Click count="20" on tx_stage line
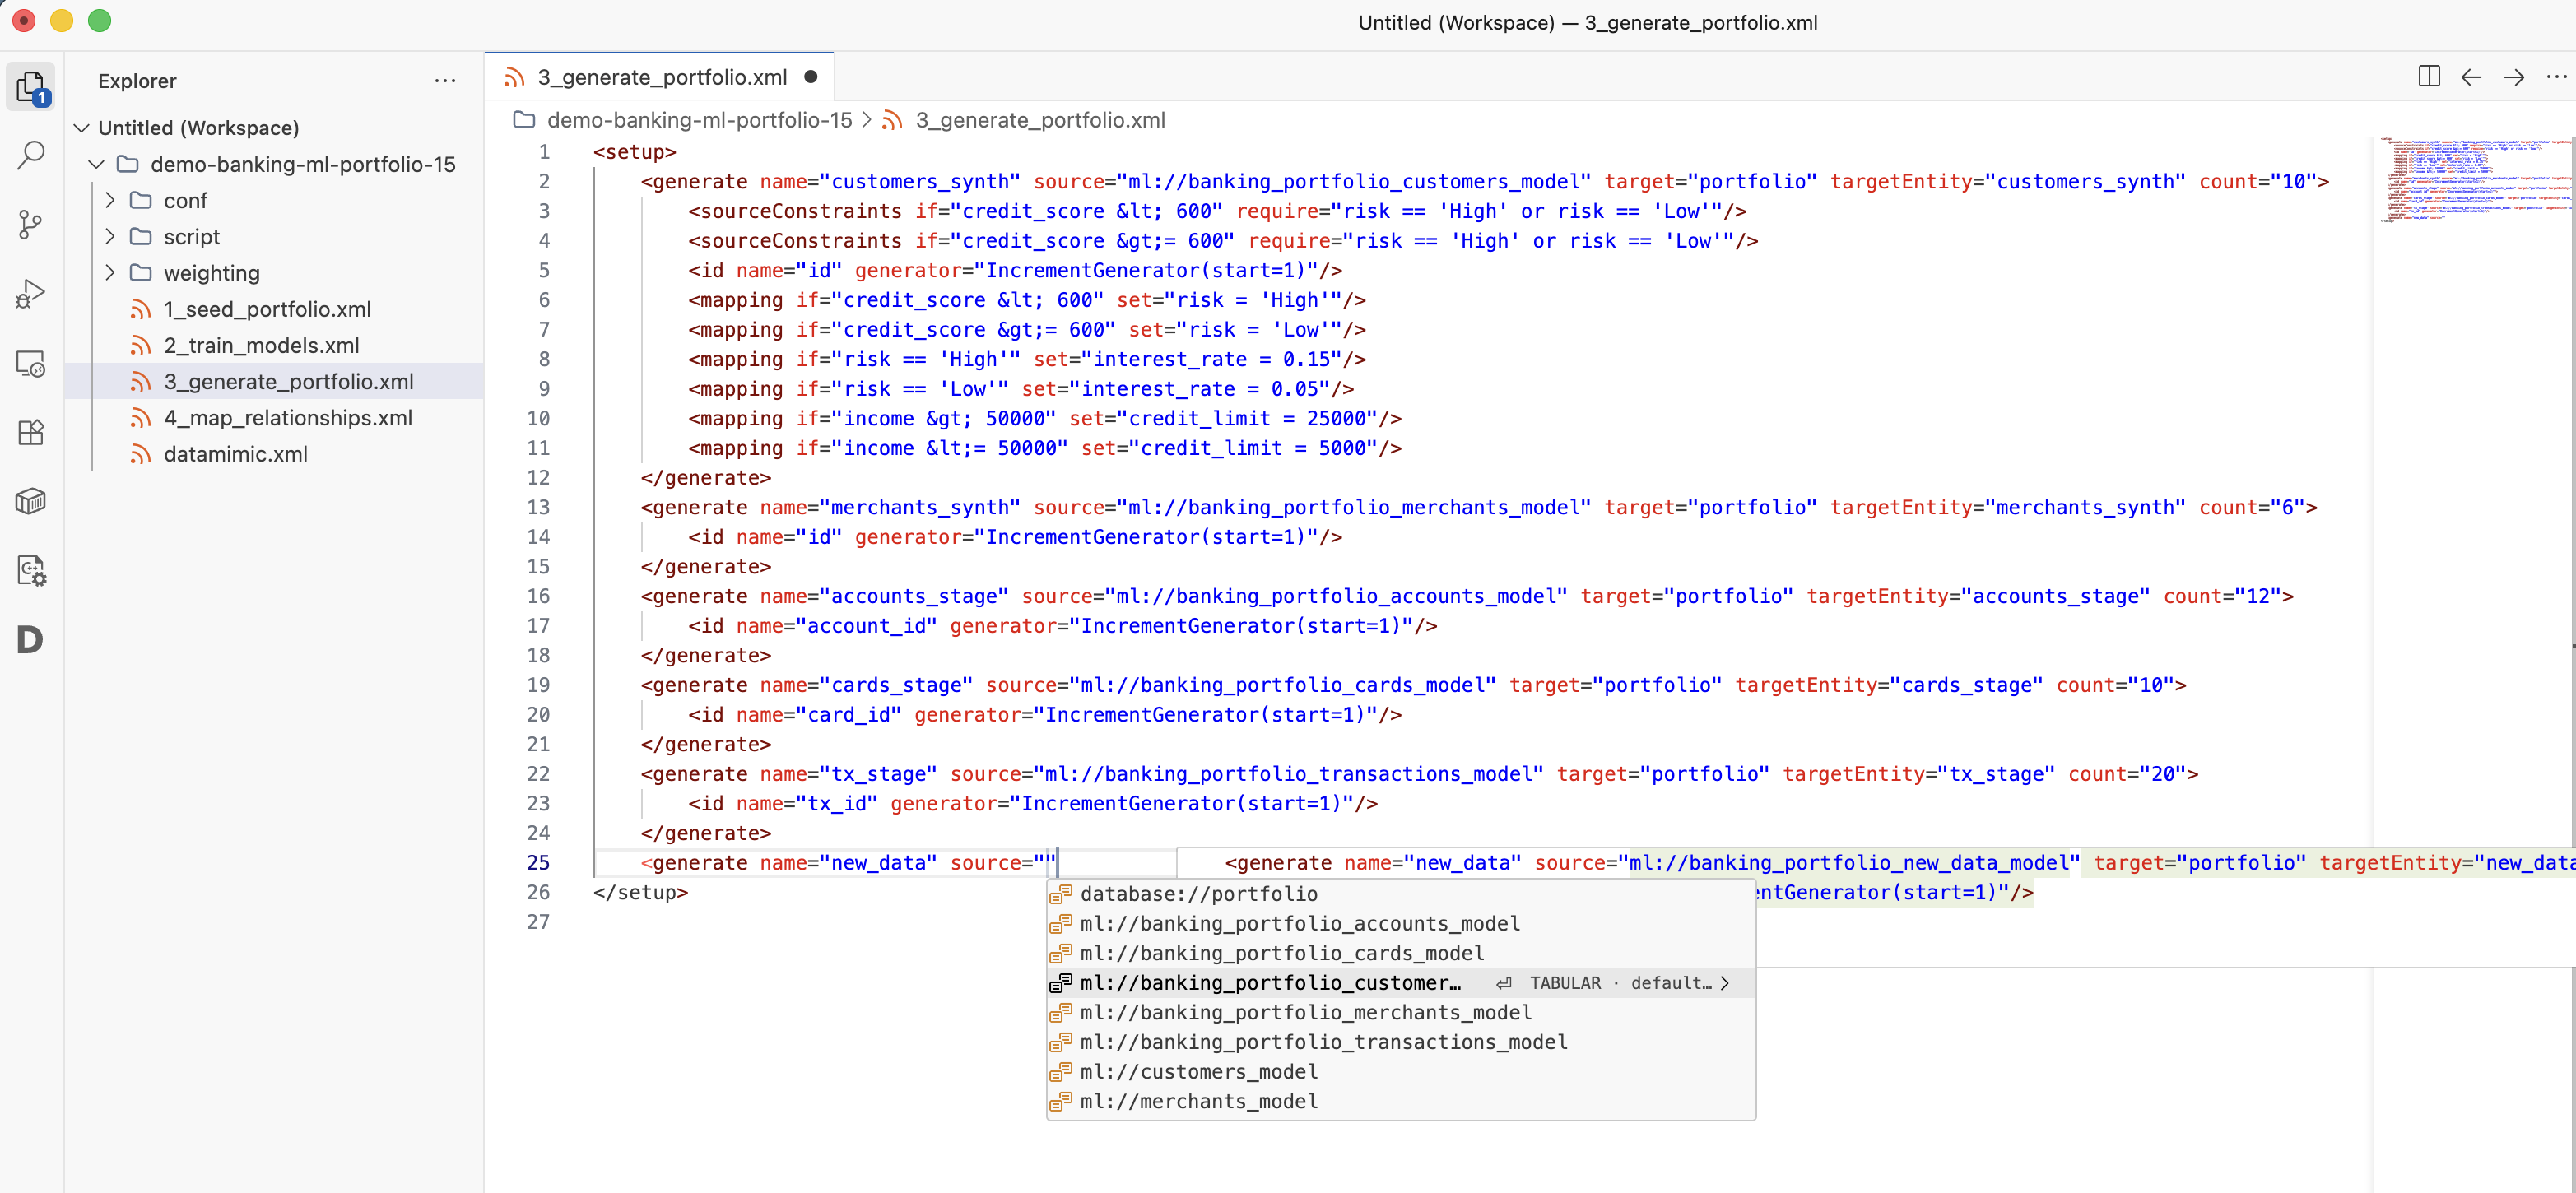 tap(2127, 774)
